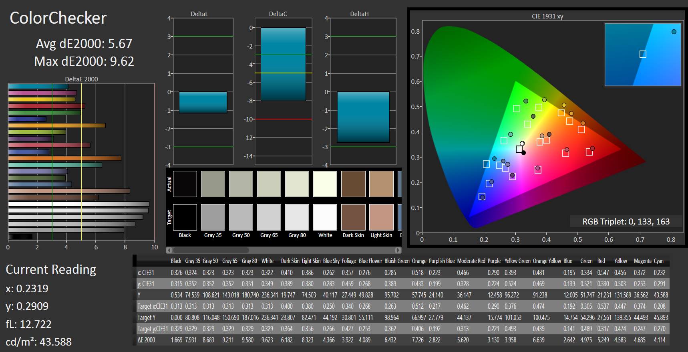This screenshot has height=352, width=688.
Task: Click the Target Y row label
Action: [x=147, y=318]
